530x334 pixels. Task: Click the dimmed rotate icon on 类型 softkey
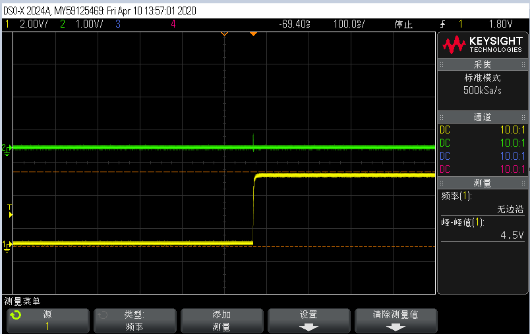click(x=102, y=315)
